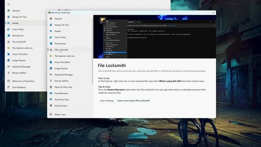Select Hosts File Editor label in Welcome window
Viewport: 261px width, 147px height.
tap(62, 62)
